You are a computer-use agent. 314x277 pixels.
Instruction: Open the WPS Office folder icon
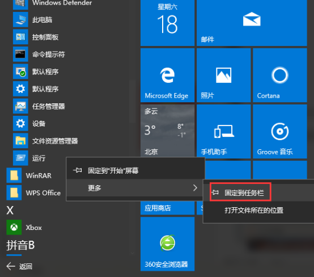[14, 192]
